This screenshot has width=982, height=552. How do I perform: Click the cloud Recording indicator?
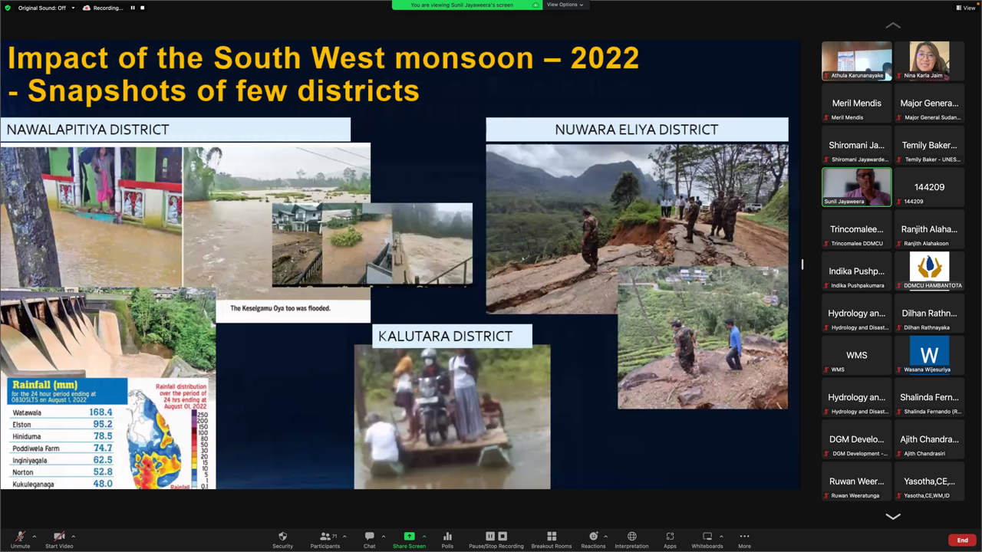[103, 8]
